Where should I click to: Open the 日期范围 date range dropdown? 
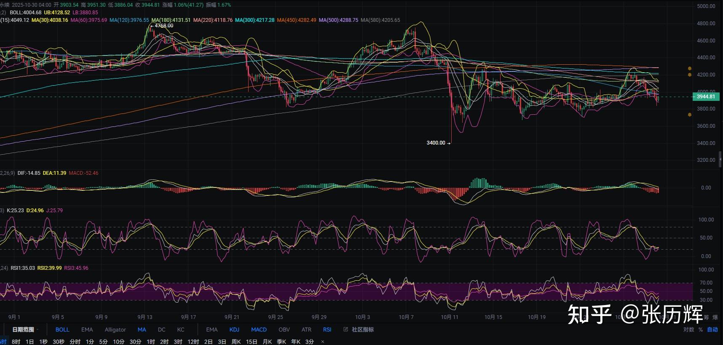coord(25,329)
